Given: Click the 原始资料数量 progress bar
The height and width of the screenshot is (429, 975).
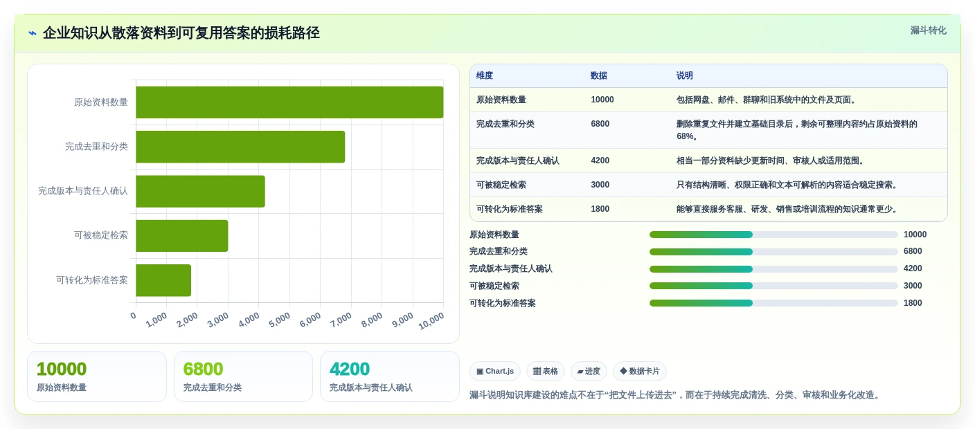Looking at the screenshot, I should coord(773,235).
